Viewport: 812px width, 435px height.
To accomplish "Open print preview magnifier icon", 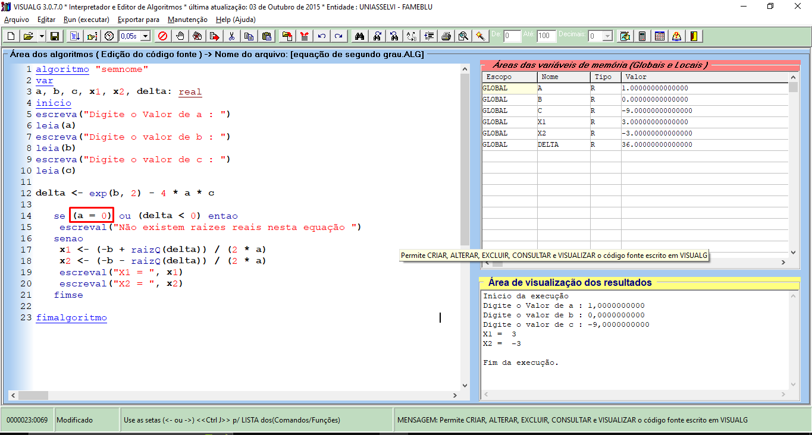I will tap(463, 36).
